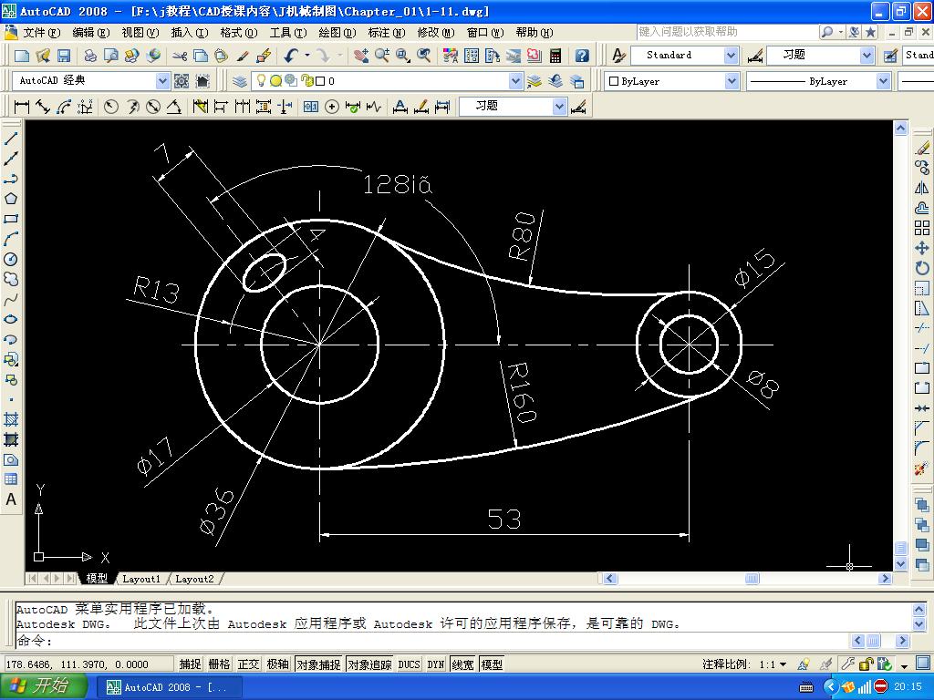Select the Angular dimension tool
The width and height of the screenshot is (934, 700).
(x=174, y=107)
